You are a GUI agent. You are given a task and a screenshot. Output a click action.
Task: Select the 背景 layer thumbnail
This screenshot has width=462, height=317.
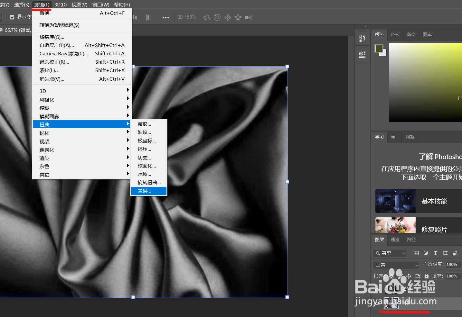391,303
